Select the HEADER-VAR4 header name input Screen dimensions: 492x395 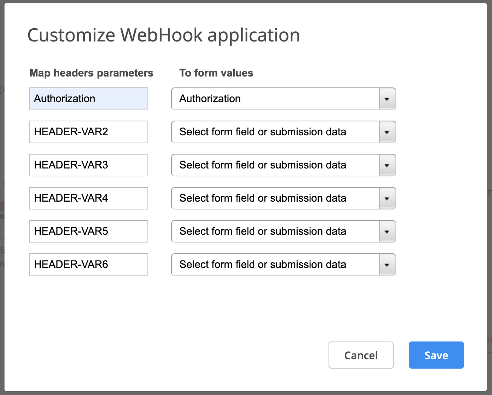pyautogui.click(x=89, y=199)
